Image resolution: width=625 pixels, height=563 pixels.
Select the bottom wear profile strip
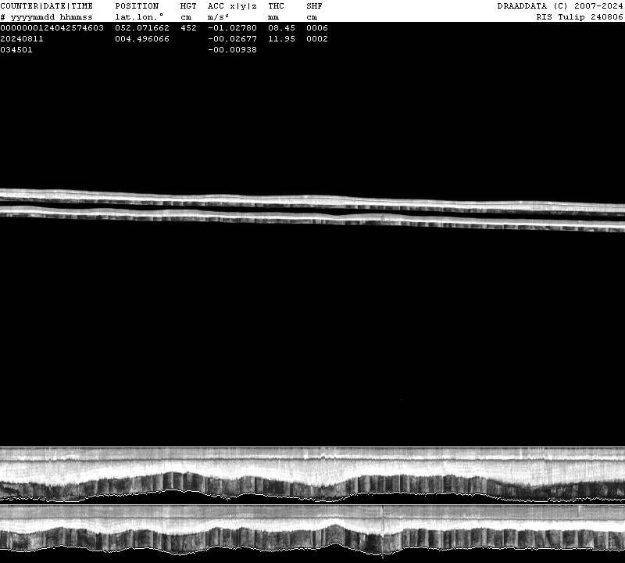coord(312,530)
